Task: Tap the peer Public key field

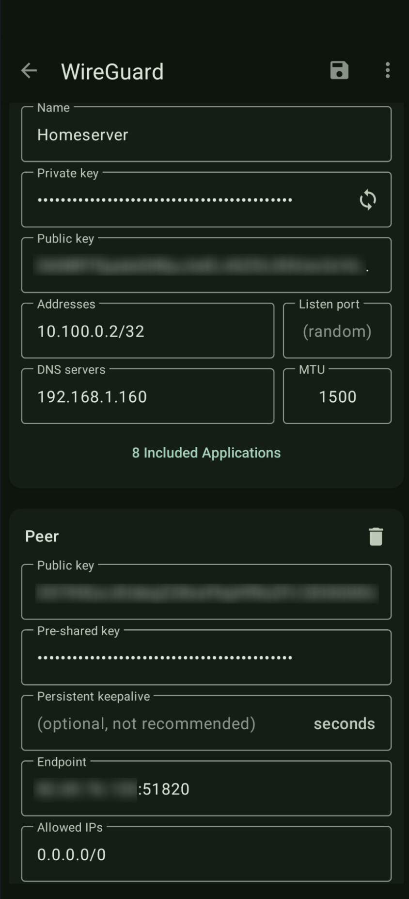Action: click(x=206, y=592)
